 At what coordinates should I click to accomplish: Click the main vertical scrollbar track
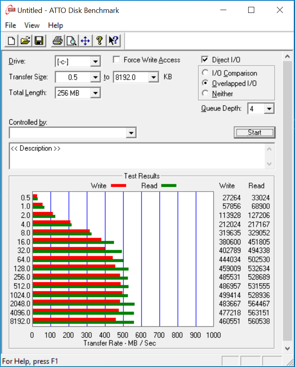click(287, 201)
